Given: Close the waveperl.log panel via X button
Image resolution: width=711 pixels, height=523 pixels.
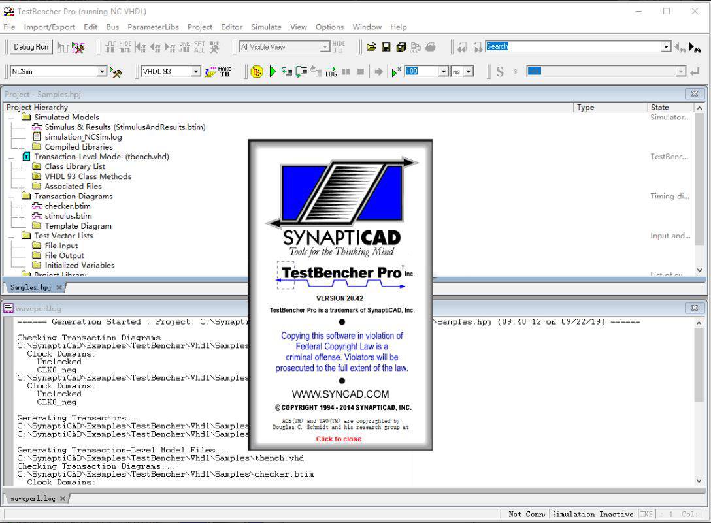Looking at the screenshot, I should (694, 308).
